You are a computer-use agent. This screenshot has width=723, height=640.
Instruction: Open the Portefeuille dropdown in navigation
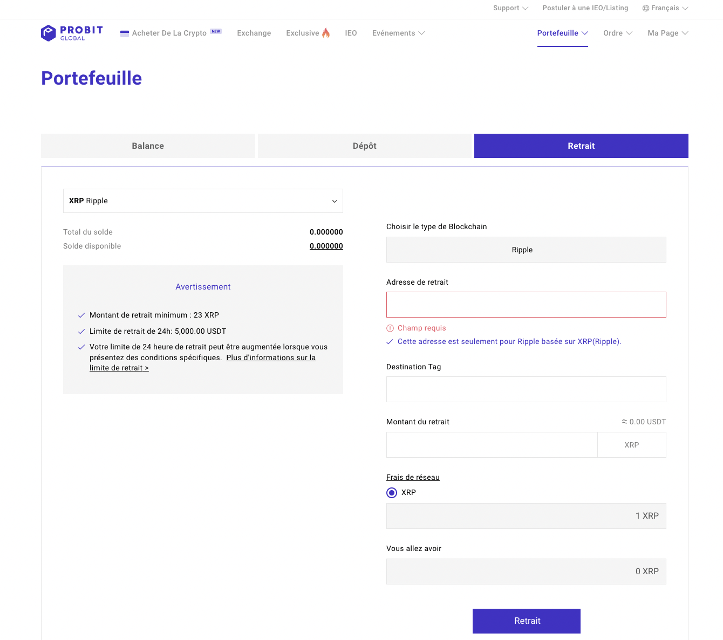(x=563, y=33)
